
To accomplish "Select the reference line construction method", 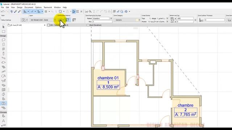I will (x=74, y=20).
